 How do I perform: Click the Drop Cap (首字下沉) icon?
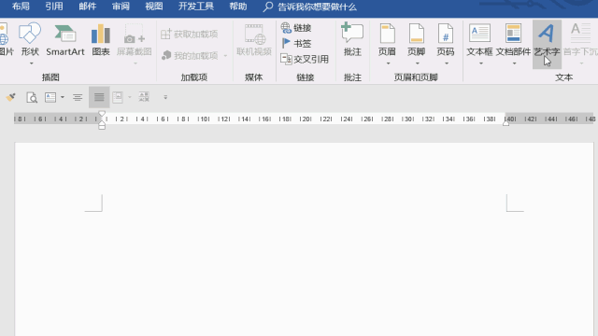pyautogui.click(x=580, y=34)
